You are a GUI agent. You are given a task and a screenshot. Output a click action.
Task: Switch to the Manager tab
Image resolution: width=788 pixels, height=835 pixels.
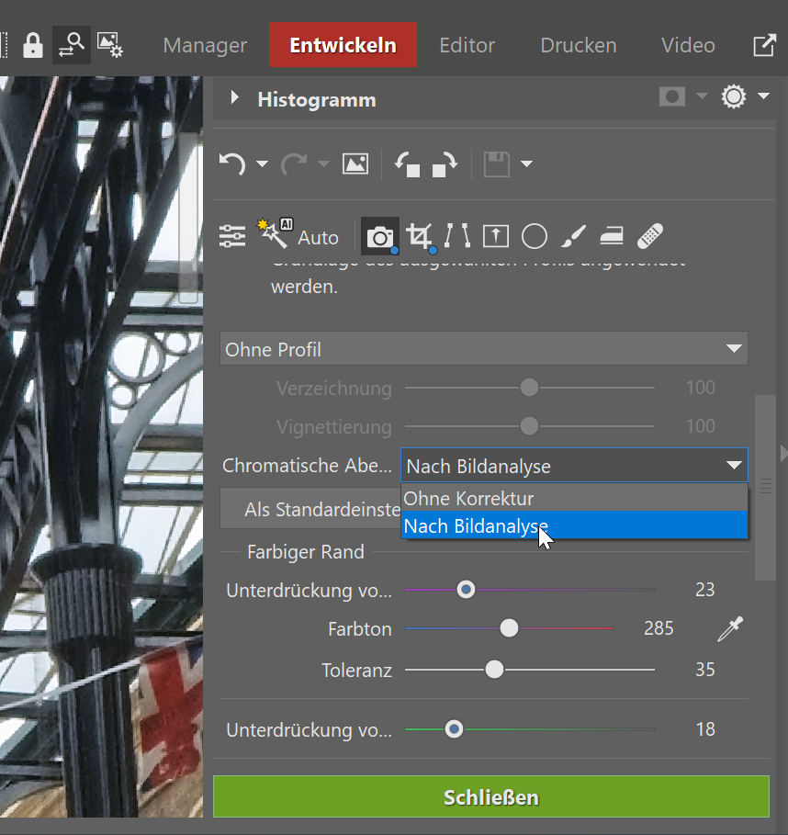click(x=205, y=45)
